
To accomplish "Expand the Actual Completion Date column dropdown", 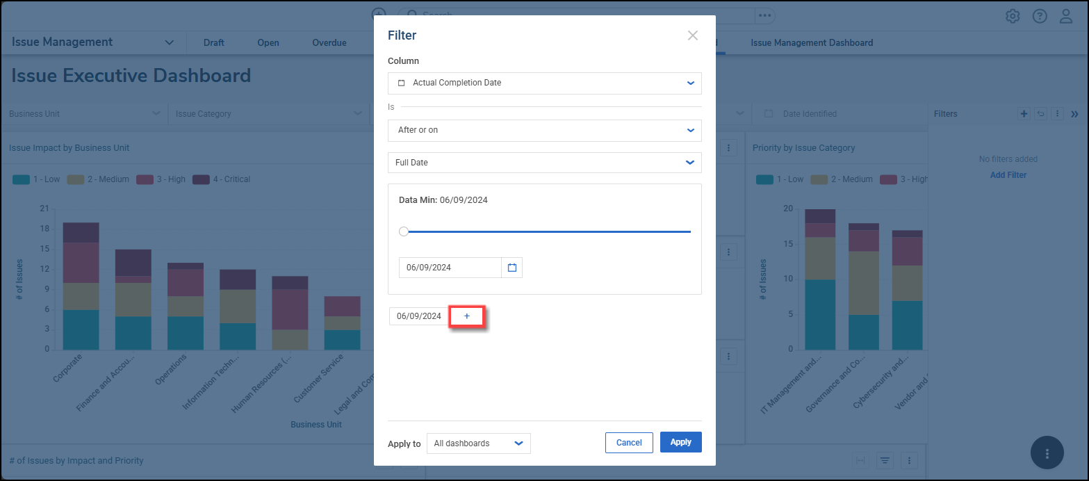I will (x=544, y=83).
